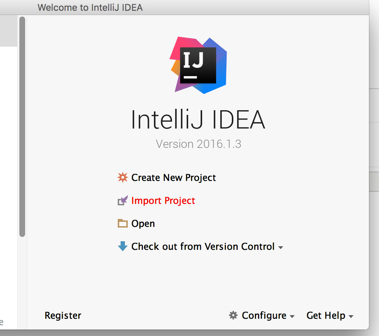Expand the arrow after Version Control
This screenshot has width=379, height=336.
pos(281,248)
